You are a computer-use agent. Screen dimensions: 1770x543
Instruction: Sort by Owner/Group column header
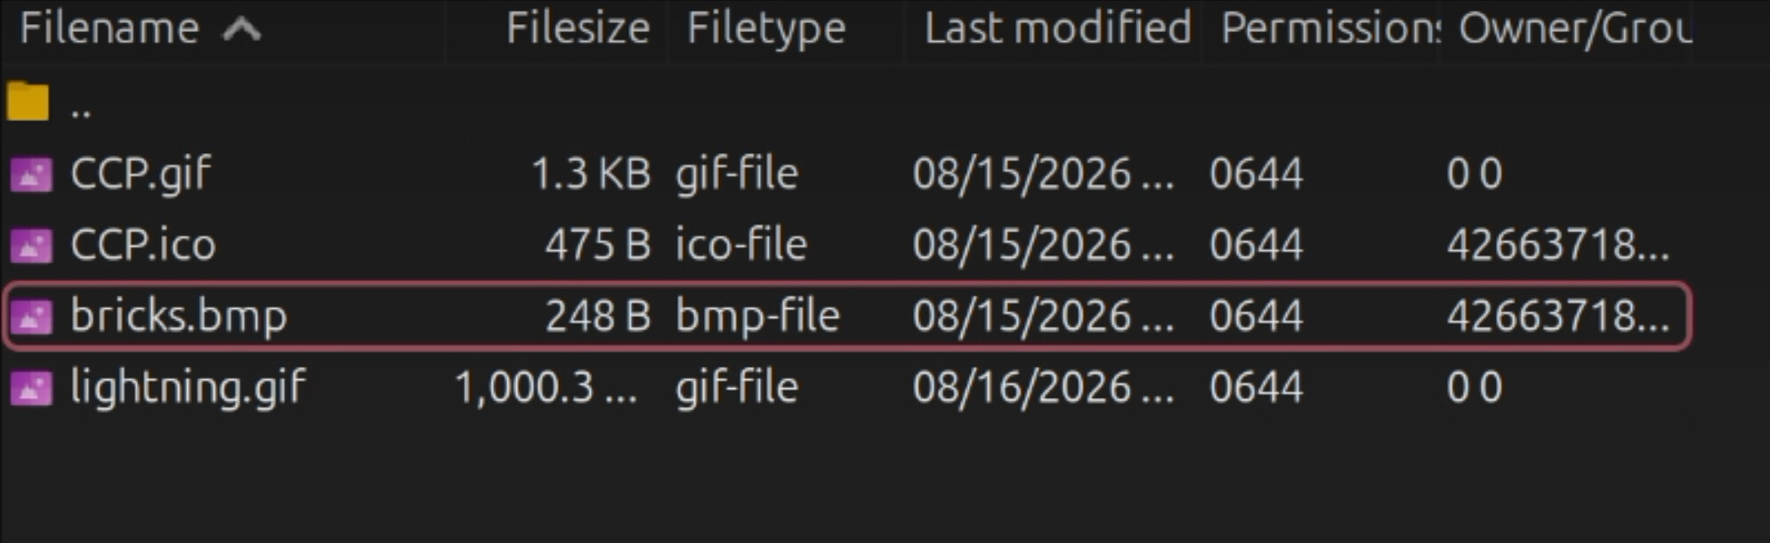pyautogui.click(x=1575, y=28)
